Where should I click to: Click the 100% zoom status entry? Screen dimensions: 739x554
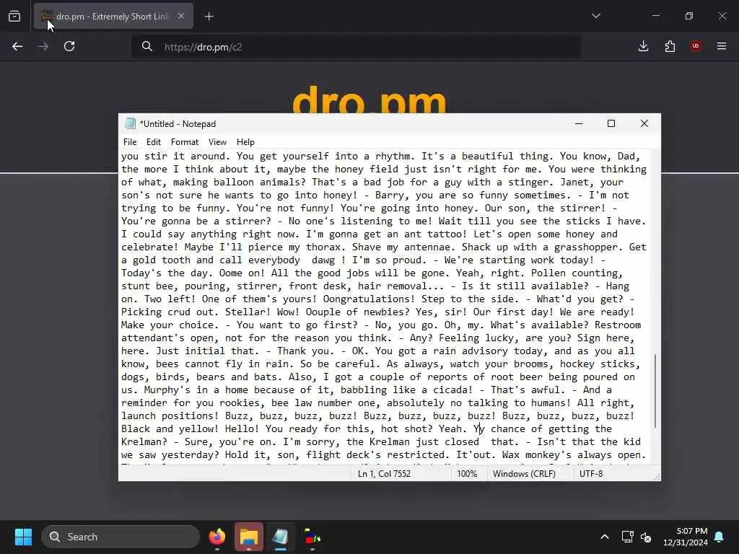[467, 473]
